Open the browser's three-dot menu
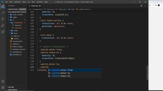 161,5
